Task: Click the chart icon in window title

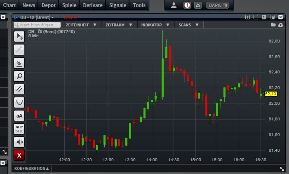Action: pyautogui.click(x=16, y=17)
